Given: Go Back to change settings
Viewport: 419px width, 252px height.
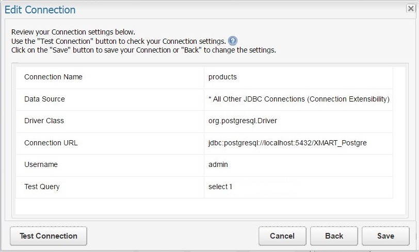Looking at the screenshot, I should [x=334, y=236].
